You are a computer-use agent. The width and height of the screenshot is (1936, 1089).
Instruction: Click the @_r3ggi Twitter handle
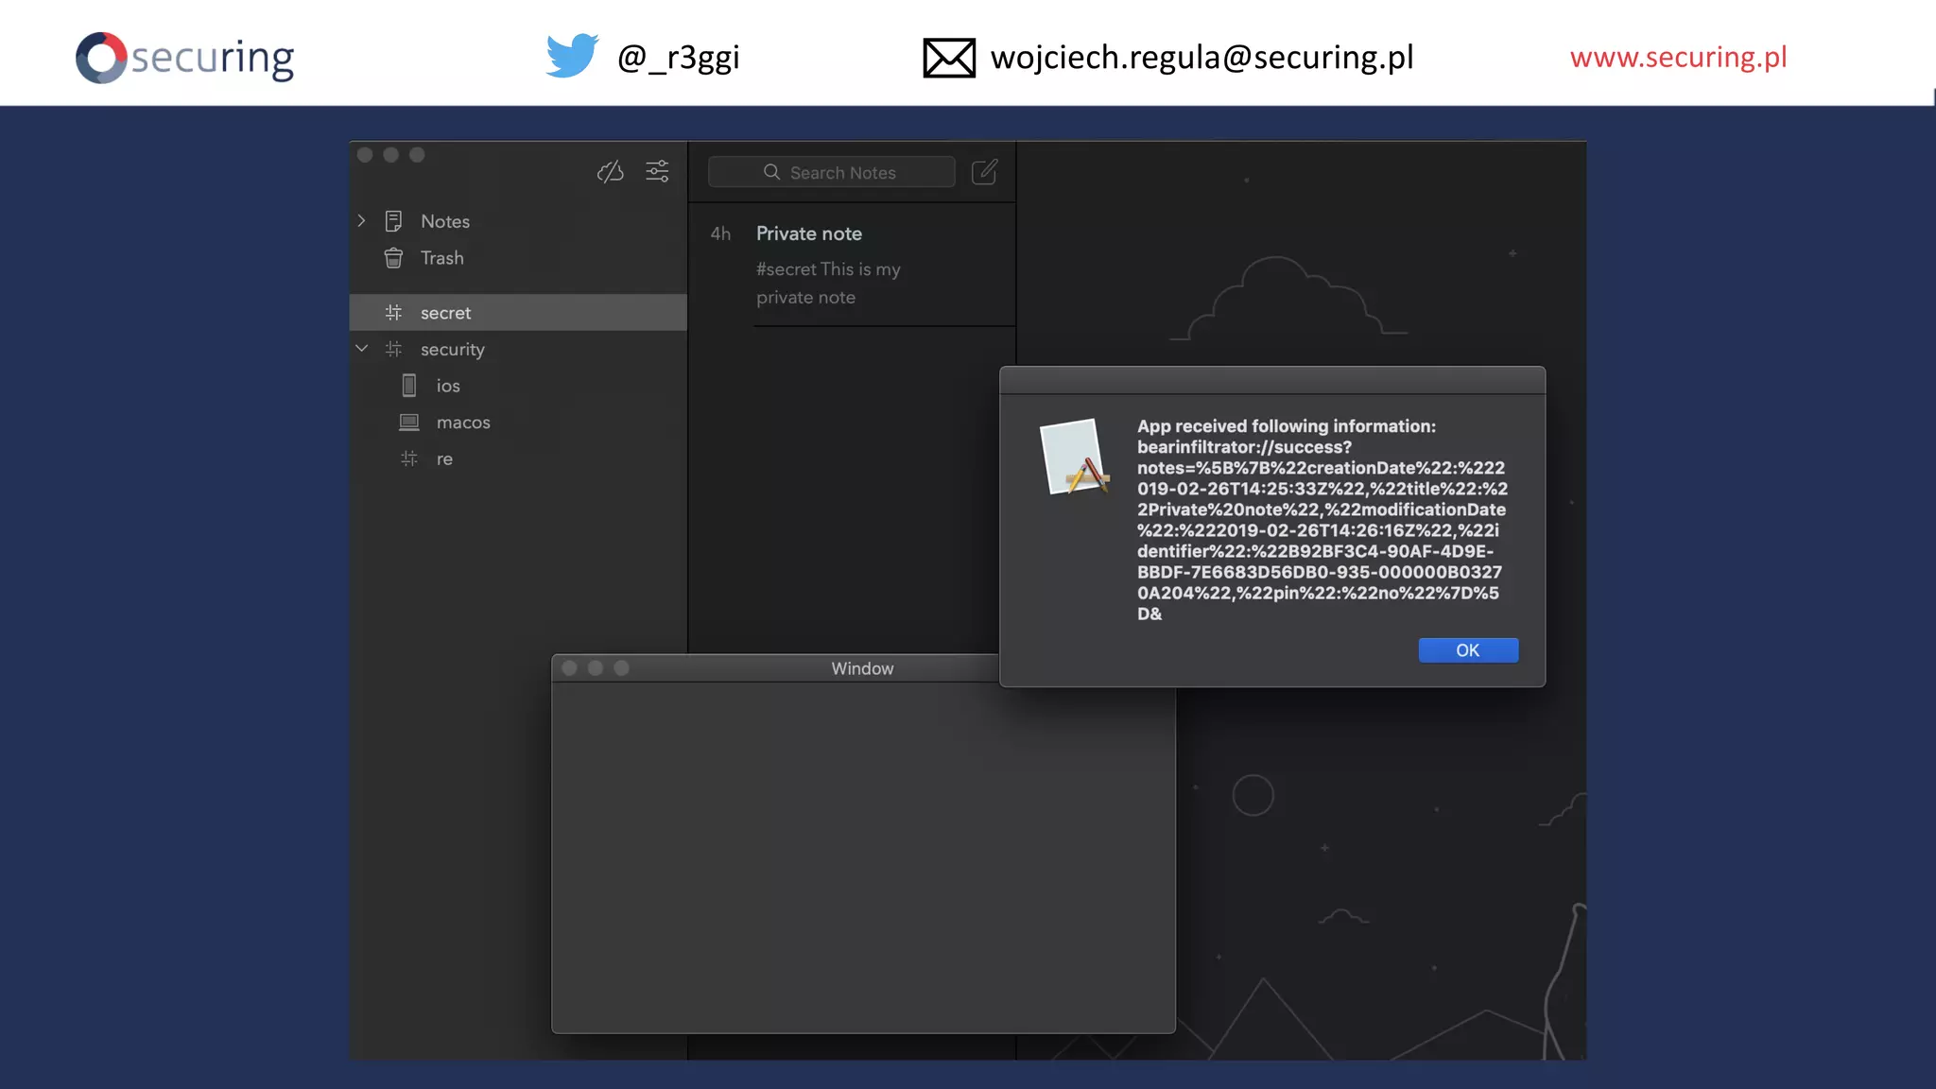pos(678,57)
